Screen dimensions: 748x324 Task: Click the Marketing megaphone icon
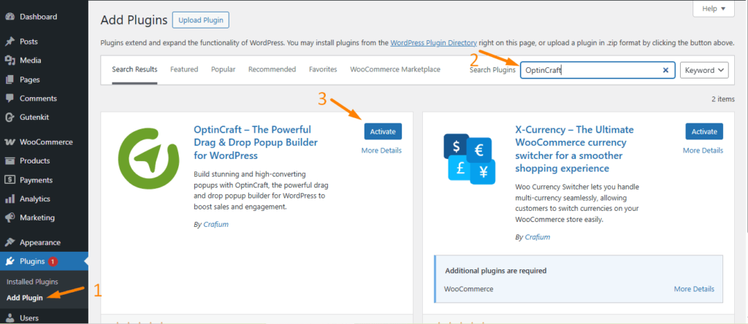pyautogui.click(x=9, y=217)
